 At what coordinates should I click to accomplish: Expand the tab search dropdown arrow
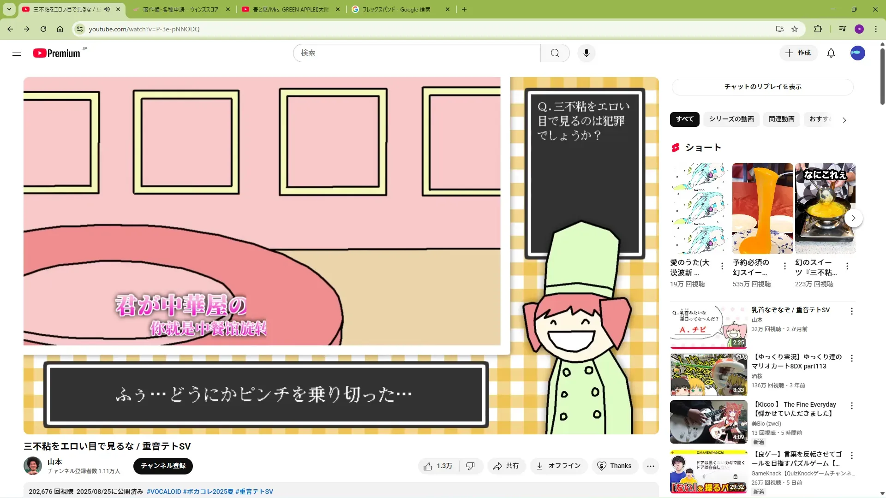(x=9, y=9)
